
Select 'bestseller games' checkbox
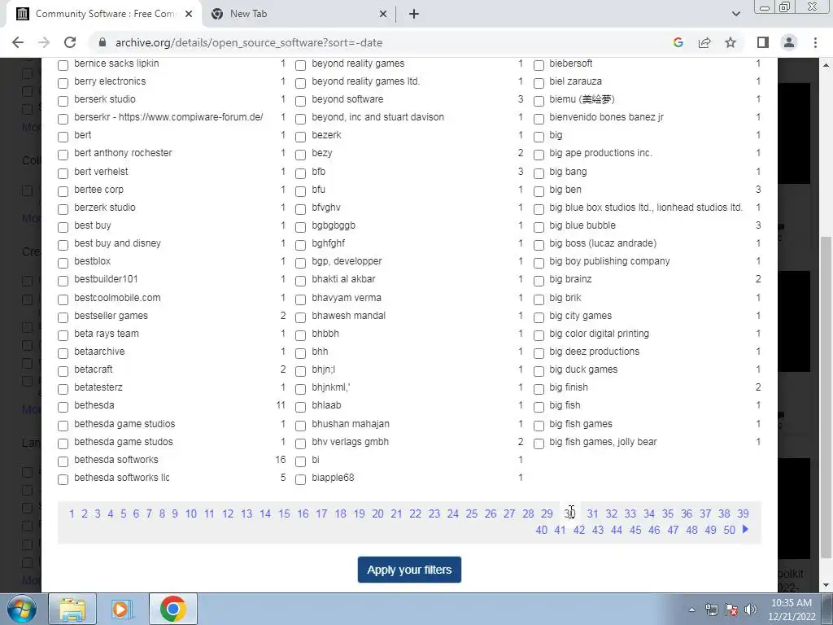point(63,317)
